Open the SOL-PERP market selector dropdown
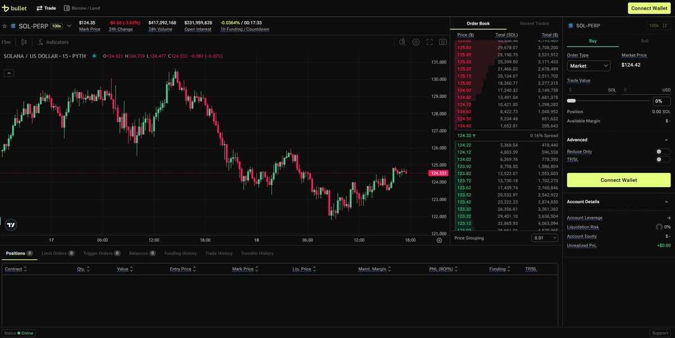Screen dimensions: 675x338 coord(68,25)
